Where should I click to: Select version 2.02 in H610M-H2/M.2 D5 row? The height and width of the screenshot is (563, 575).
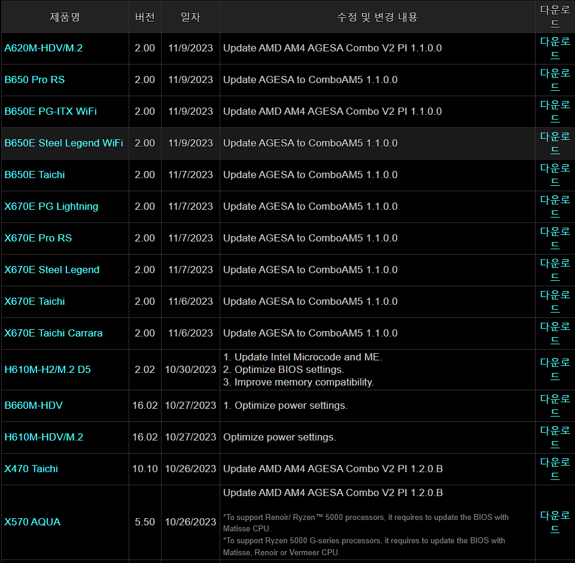(x=145, y=369)
